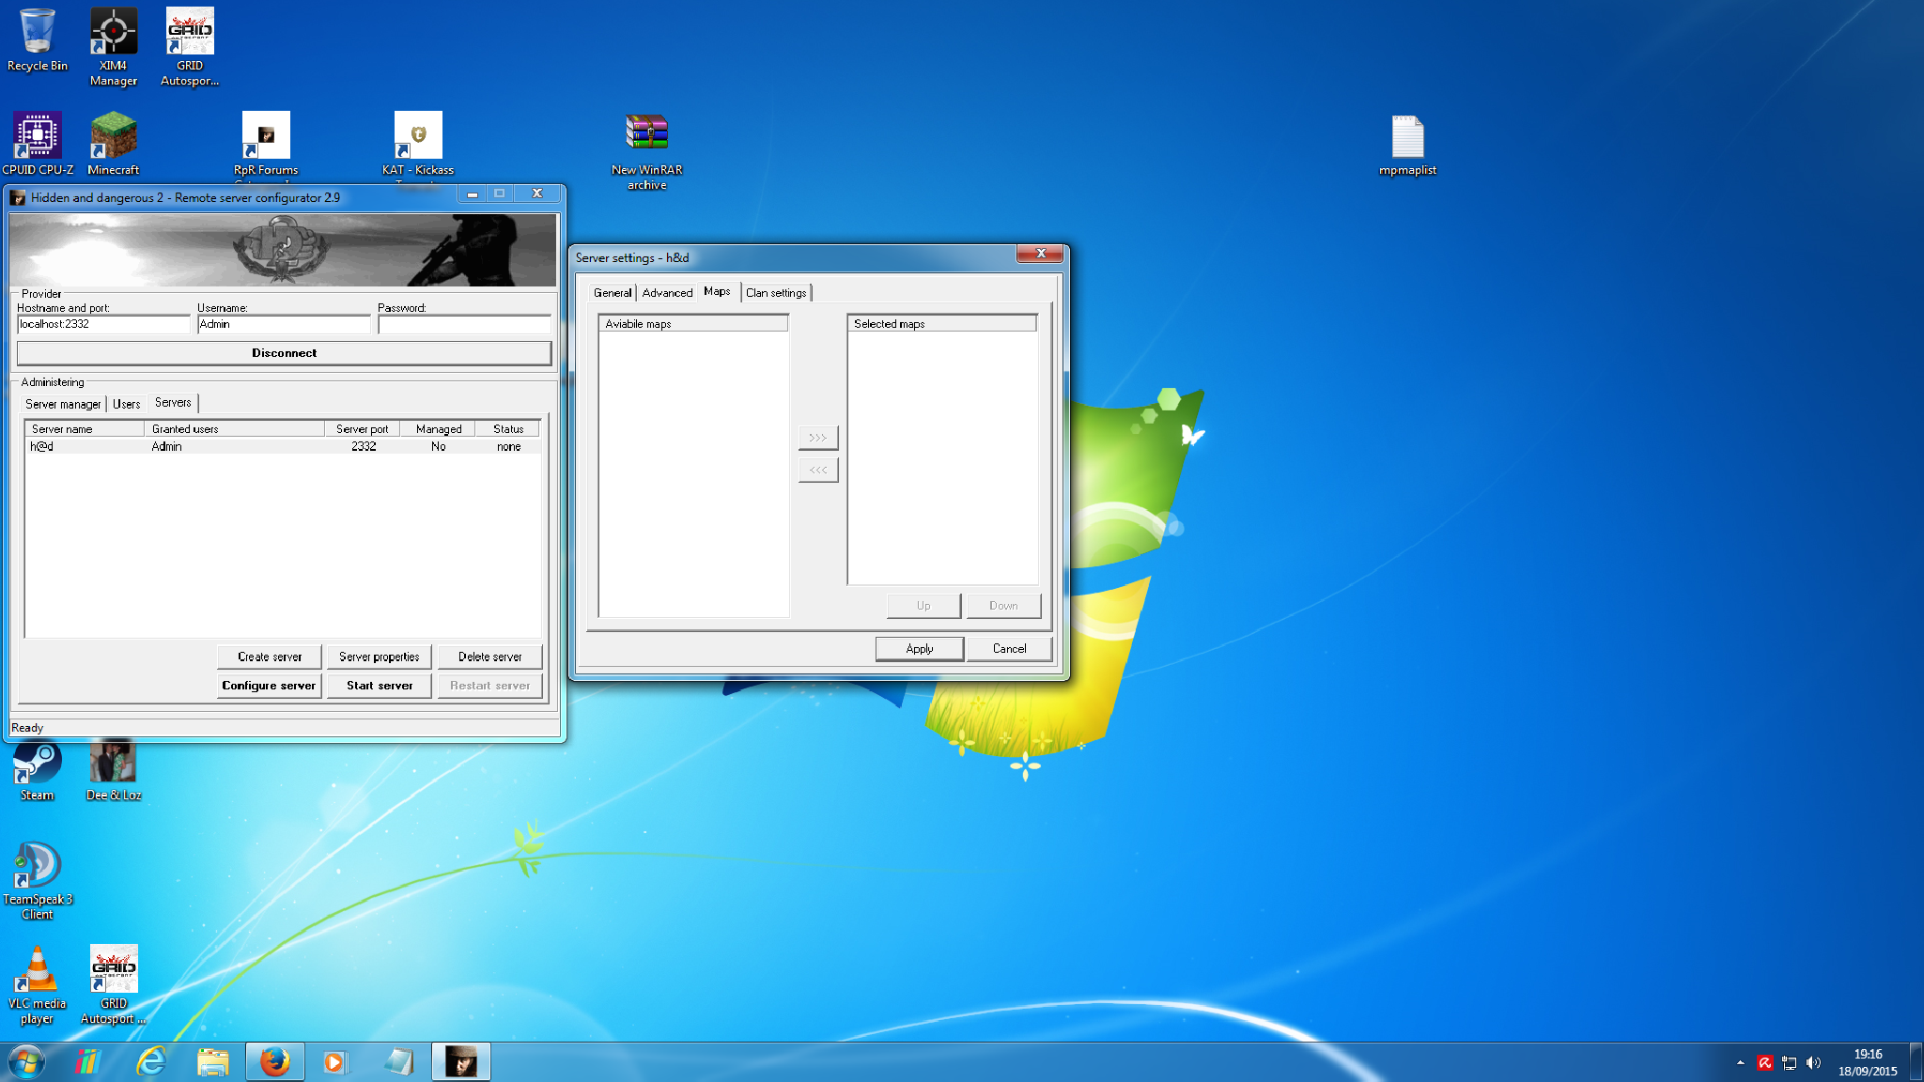Launch Steam from the desktop
The height and width of the screenshot is (1082, 1924).
tap(38, 770)
